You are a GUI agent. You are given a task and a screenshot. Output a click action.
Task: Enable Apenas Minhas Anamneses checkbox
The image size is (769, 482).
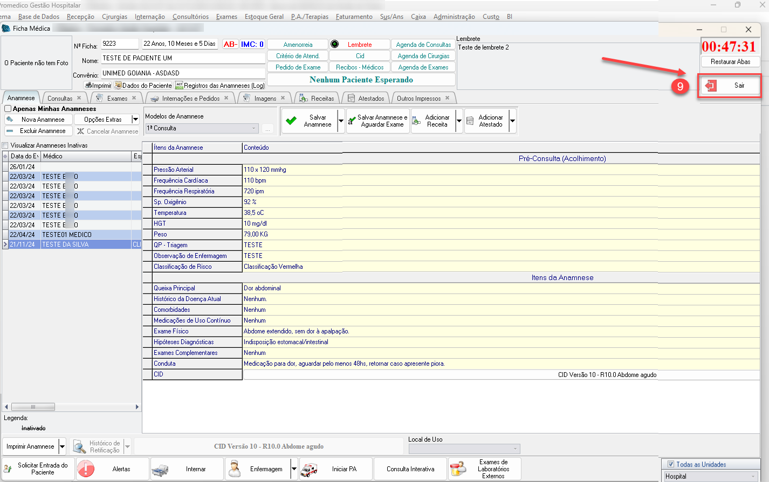pyautogui.click(x=8, y=109)
